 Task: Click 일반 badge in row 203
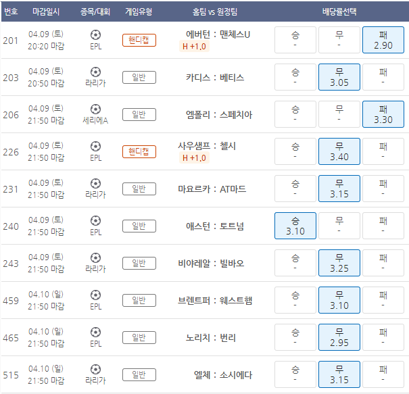pyautogui.click(x=139, y=78)
